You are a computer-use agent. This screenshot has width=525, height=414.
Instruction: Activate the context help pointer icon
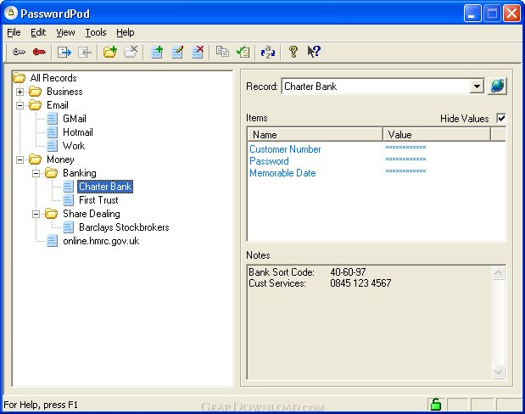click(314, 52)
